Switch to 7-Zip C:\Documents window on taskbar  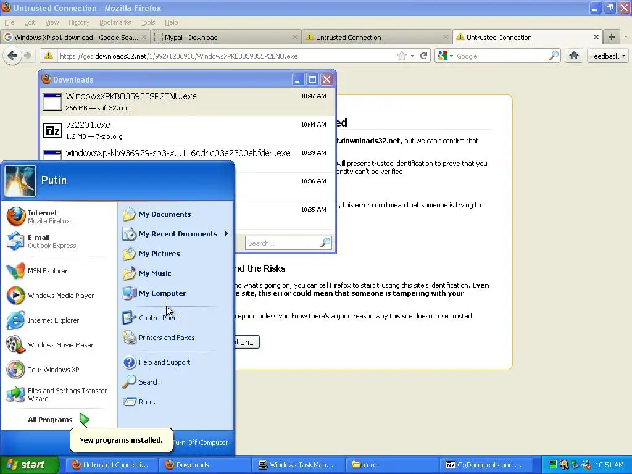[485, 465]
